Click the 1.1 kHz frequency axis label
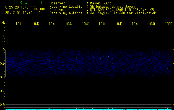174x110 pixels. (2, 36)
